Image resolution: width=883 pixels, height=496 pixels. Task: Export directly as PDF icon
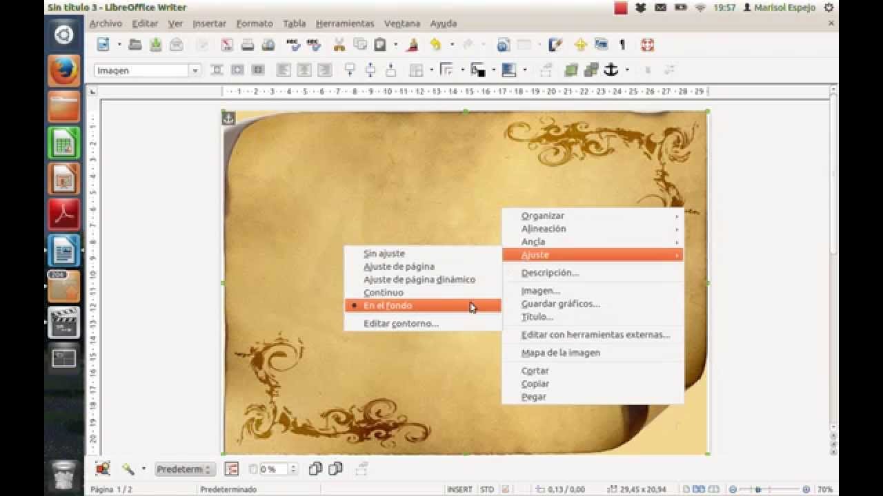pos(227,45)
